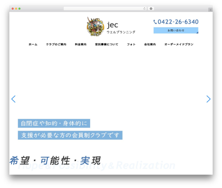Viewport: 222px width, 188px height.
Task: Go to previous slide with left arrow
Action: click(x=13, y=99)
